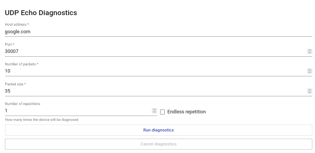Click the 'Host address' field label
The width and height of the screenshot is (315, 153).
(17, 25)
